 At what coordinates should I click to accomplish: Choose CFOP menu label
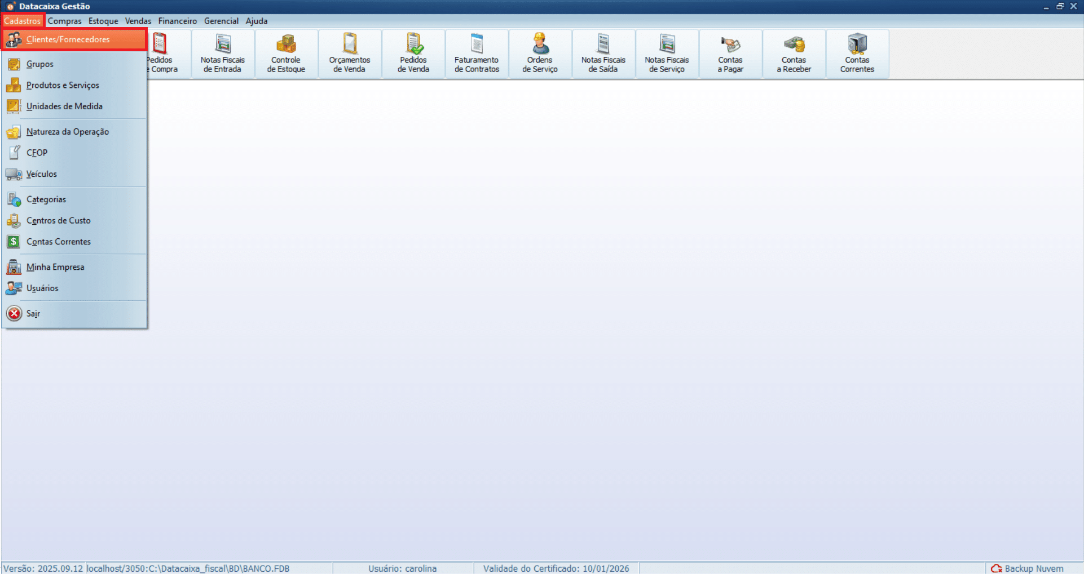coord(37,153)
